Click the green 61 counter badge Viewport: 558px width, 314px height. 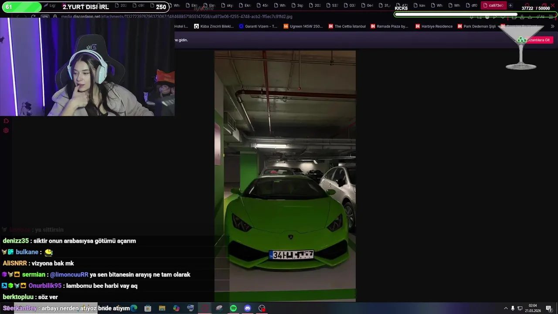click(21, 7)
